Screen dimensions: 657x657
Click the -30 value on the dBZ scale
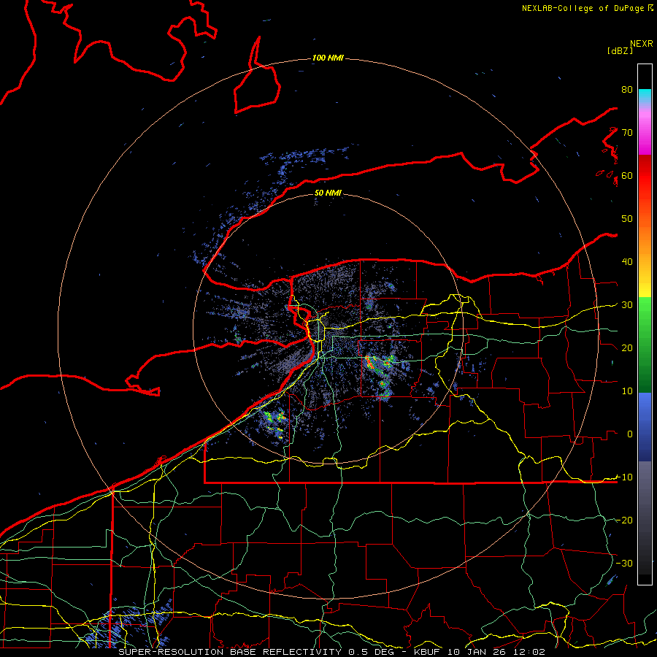coord(624,563)
